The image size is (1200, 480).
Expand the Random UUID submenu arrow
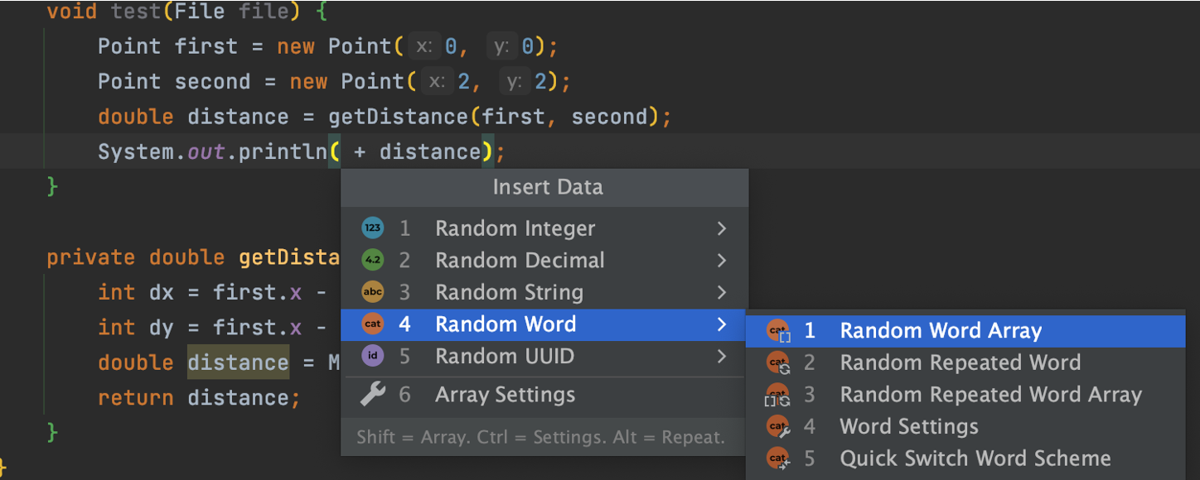[722, 357]
